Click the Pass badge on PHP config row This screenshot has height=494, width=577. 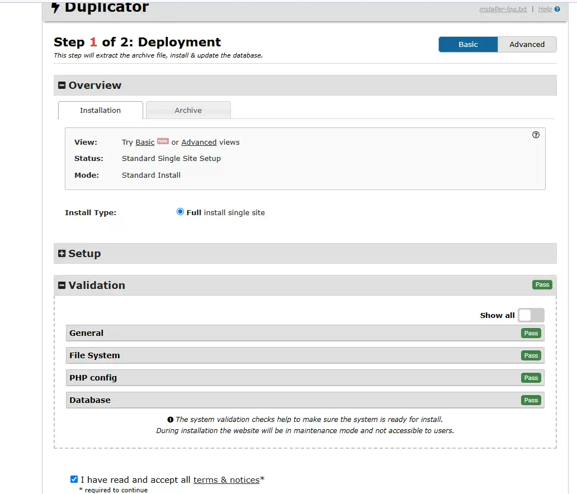point(531,378)
